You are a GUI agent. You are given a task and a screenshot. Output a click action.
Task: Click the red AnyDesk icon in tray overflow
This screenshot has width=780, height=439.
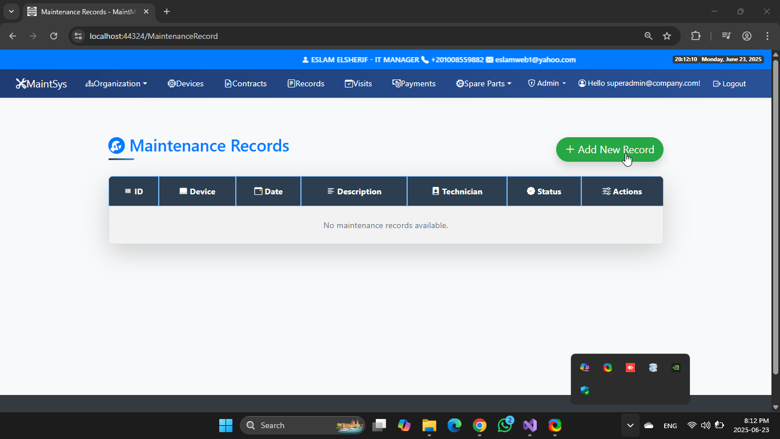click(630, 368)
